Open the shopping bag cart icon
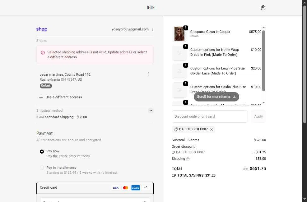This screenshot has width=307, height=202. pyautogui.click(x=263, y=8)
